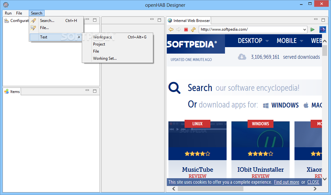Select the Internal Web Browser tab
The width and height of the screenshot is (331, 195).
point(189,20)
